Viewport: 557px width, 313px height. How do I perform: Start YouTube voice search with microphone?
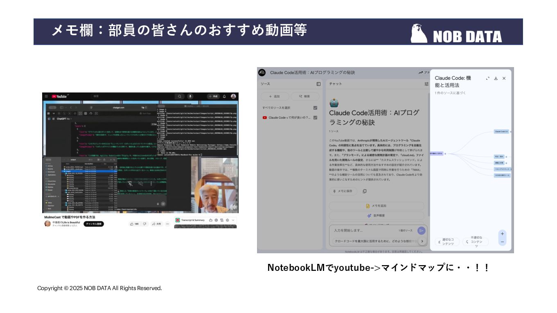coord(190,97)
